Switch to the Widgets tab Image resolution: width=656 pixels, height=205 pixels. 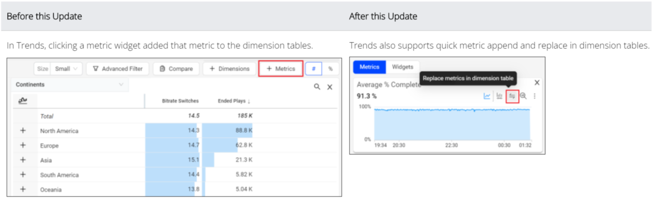403,67
